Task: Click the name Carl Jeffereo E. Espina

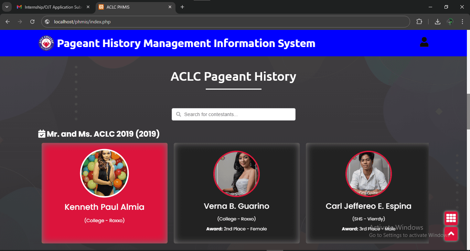Action: [368, 206]
